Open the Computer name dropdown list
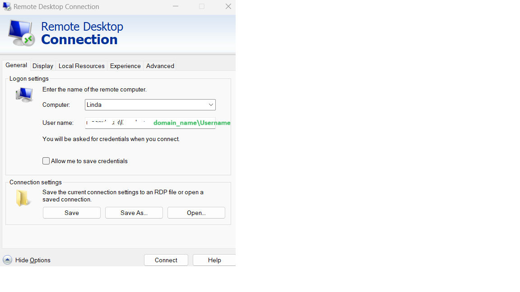The width and height of the screenshot is (520, 292). 211,105
